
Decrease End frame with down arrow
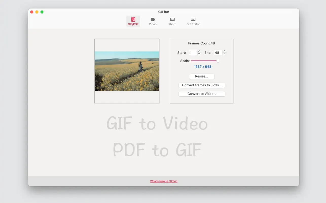pyautogui.click(x=225, y=54)
